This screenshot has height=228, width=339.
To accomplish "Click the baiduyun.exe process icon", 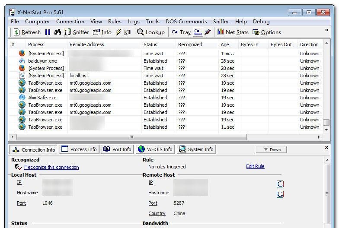I will (x=22, y=61).
